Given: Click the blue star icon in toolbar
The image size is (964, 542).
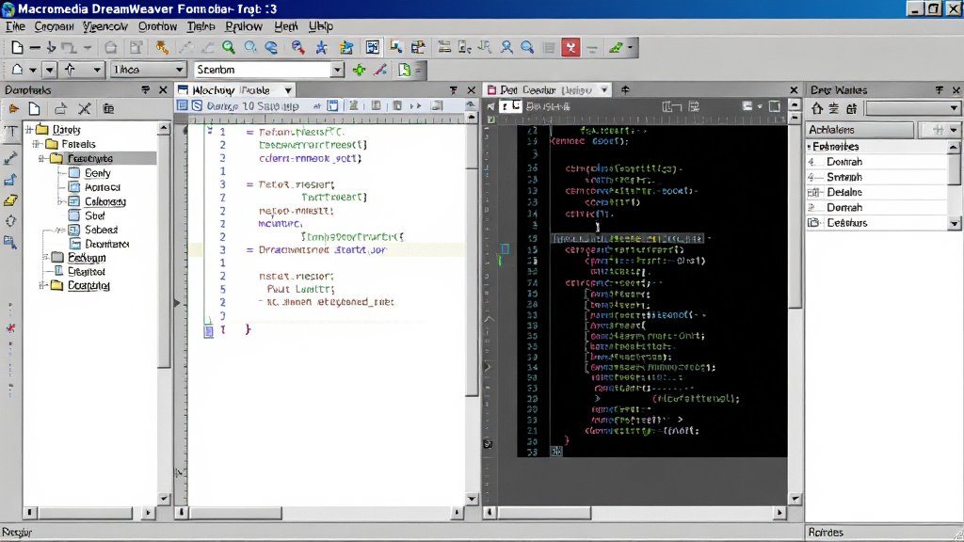Looking at the screenshot, I should [x=321, y=48].
